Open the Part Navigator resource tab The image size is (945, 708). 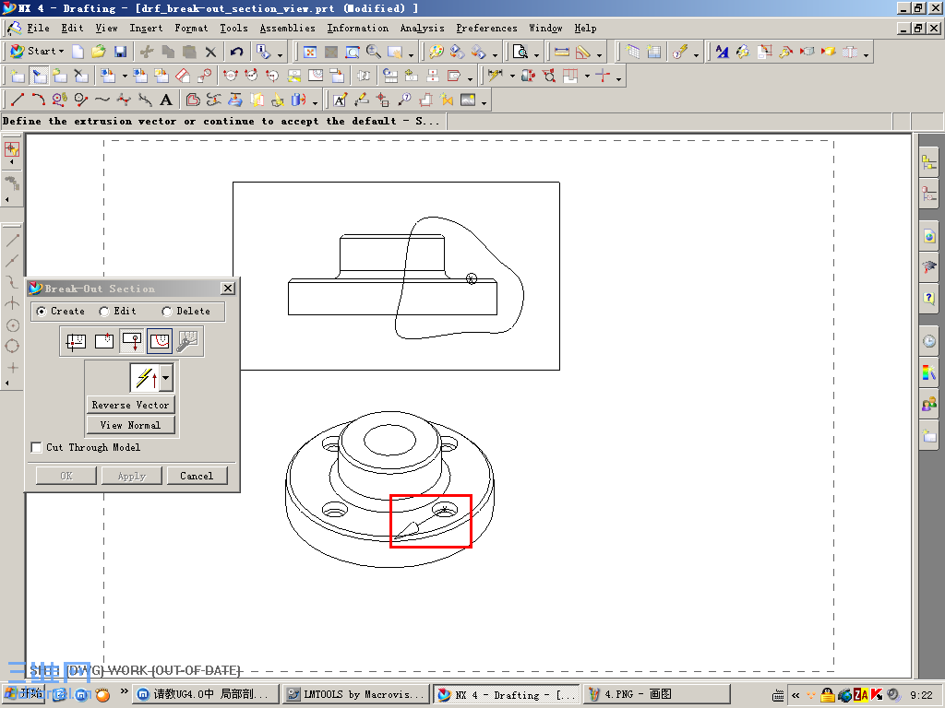[x=929, y=194]
